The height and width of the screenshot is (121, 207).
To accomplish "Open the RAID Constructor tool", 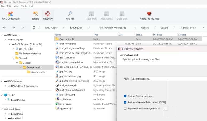I will [x=11, y=16].
